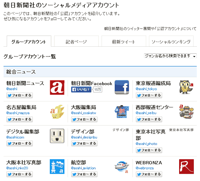Click the 総合ニュース section header
The image size is (200, 181).
pyautogui.click(x=100, y=72)
